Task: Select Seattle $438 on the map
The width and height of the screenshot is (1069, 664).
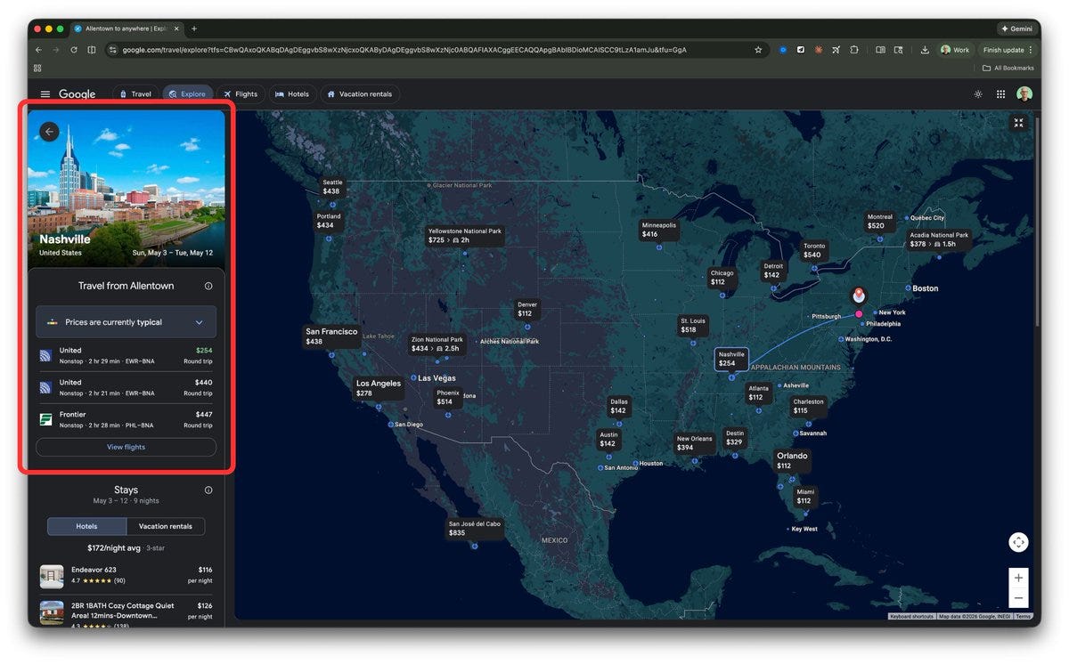Action: point(331,187)
